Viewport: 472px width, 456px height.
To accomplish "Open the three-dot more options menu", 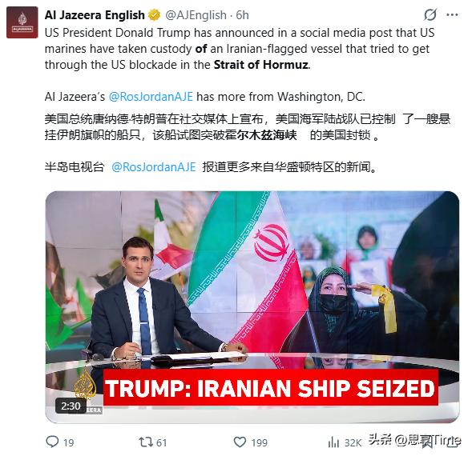I will pyautogui.click(x=452, y=14).
